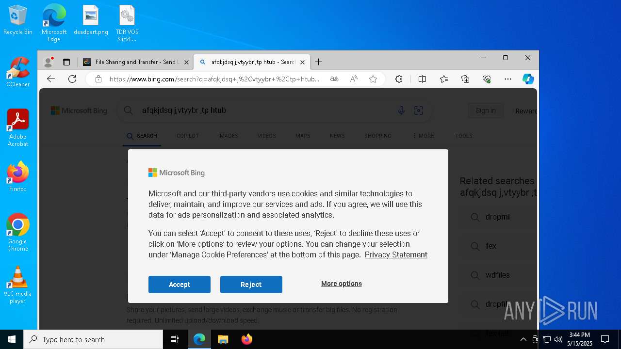Expand the MORE dropdown in Bing
Screen dimensions: 621x349
(x=424, y=136)
